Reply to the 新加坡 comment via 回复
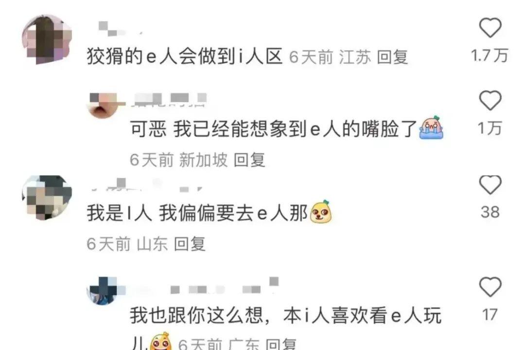This screenshot has height=350, width=525. [x=249, y=160]
